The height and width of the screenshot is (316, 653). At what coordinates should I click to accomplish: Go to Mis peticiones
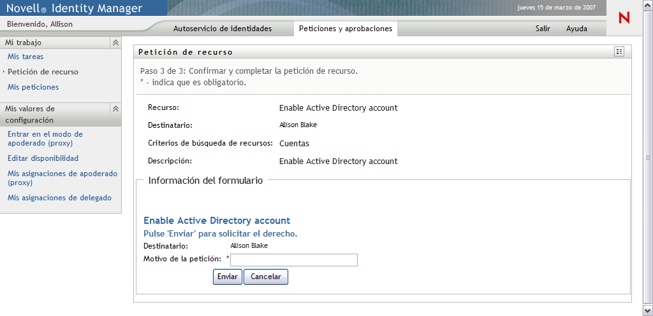(x=33, y=87)
